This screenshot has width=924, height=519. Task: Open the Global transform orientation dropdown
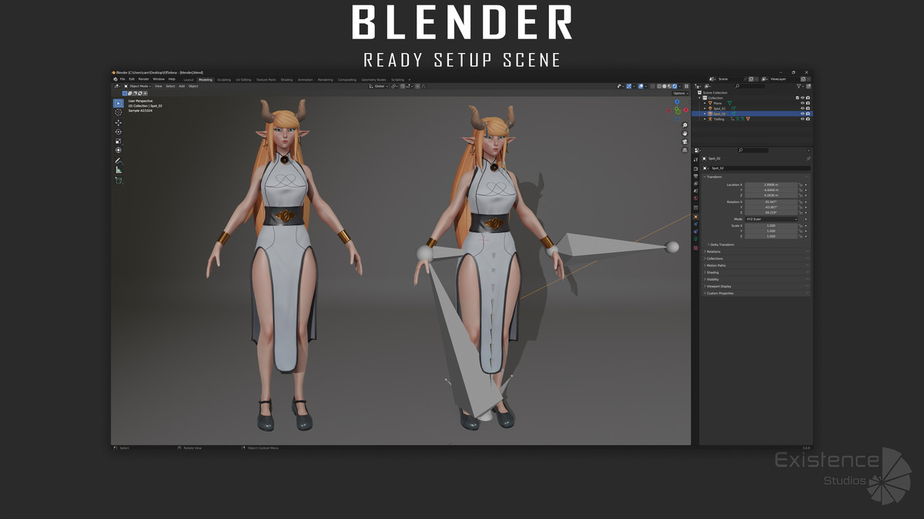pos(379,86)
